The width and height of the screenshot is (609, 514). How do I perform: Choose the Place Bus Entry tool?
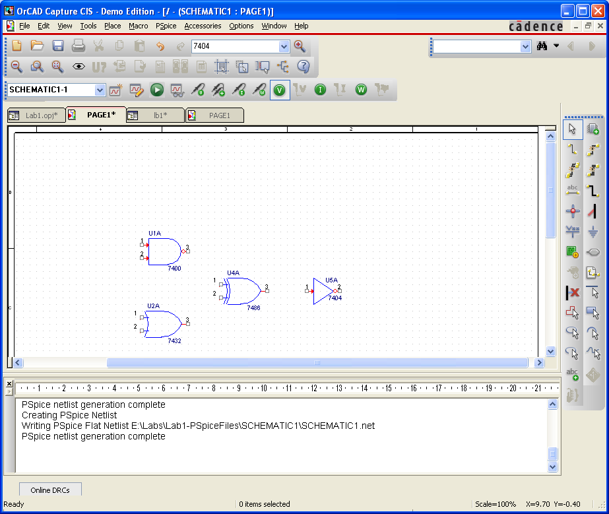tap(593, 211)
